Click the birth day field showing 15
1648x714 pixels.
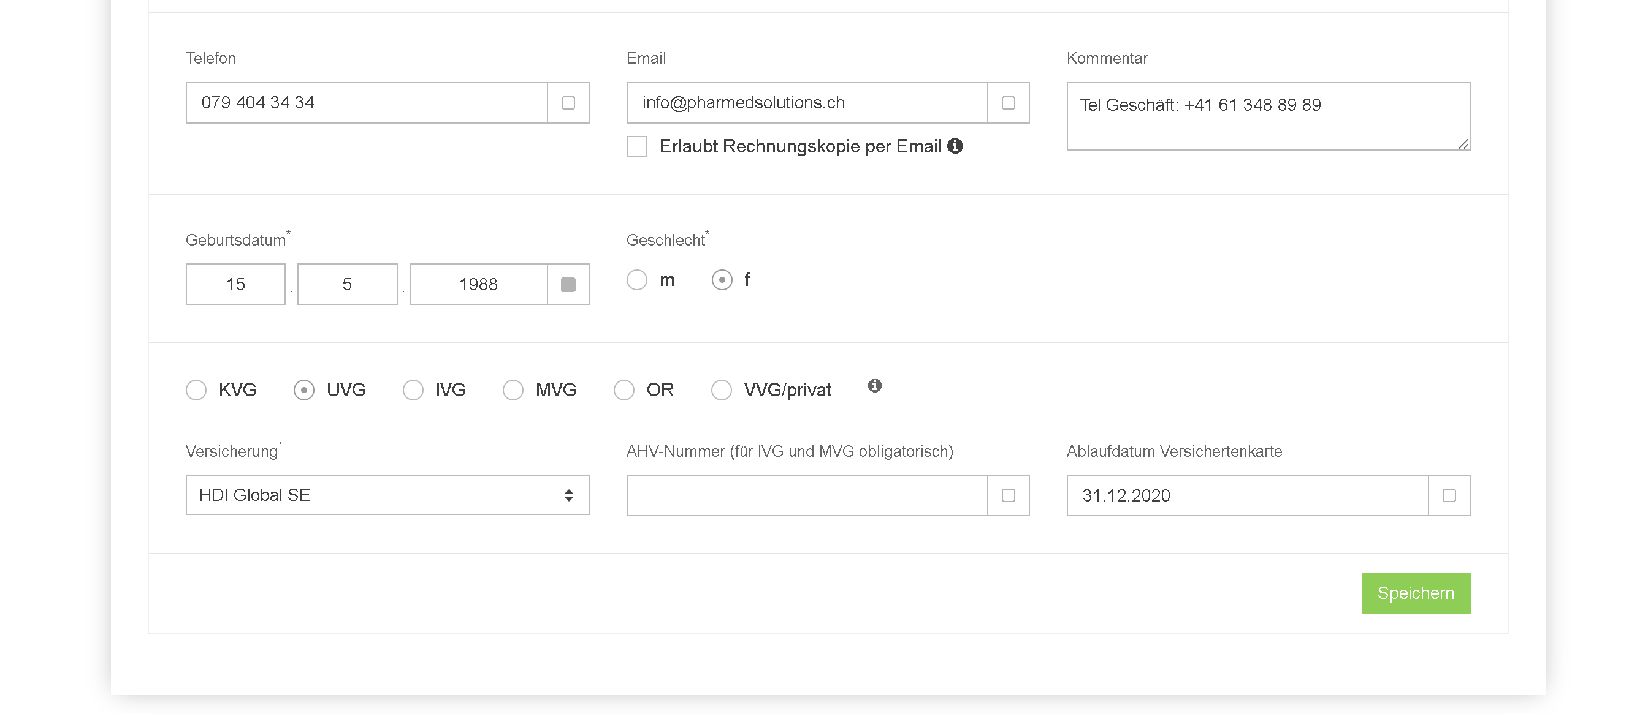point(235,285)
